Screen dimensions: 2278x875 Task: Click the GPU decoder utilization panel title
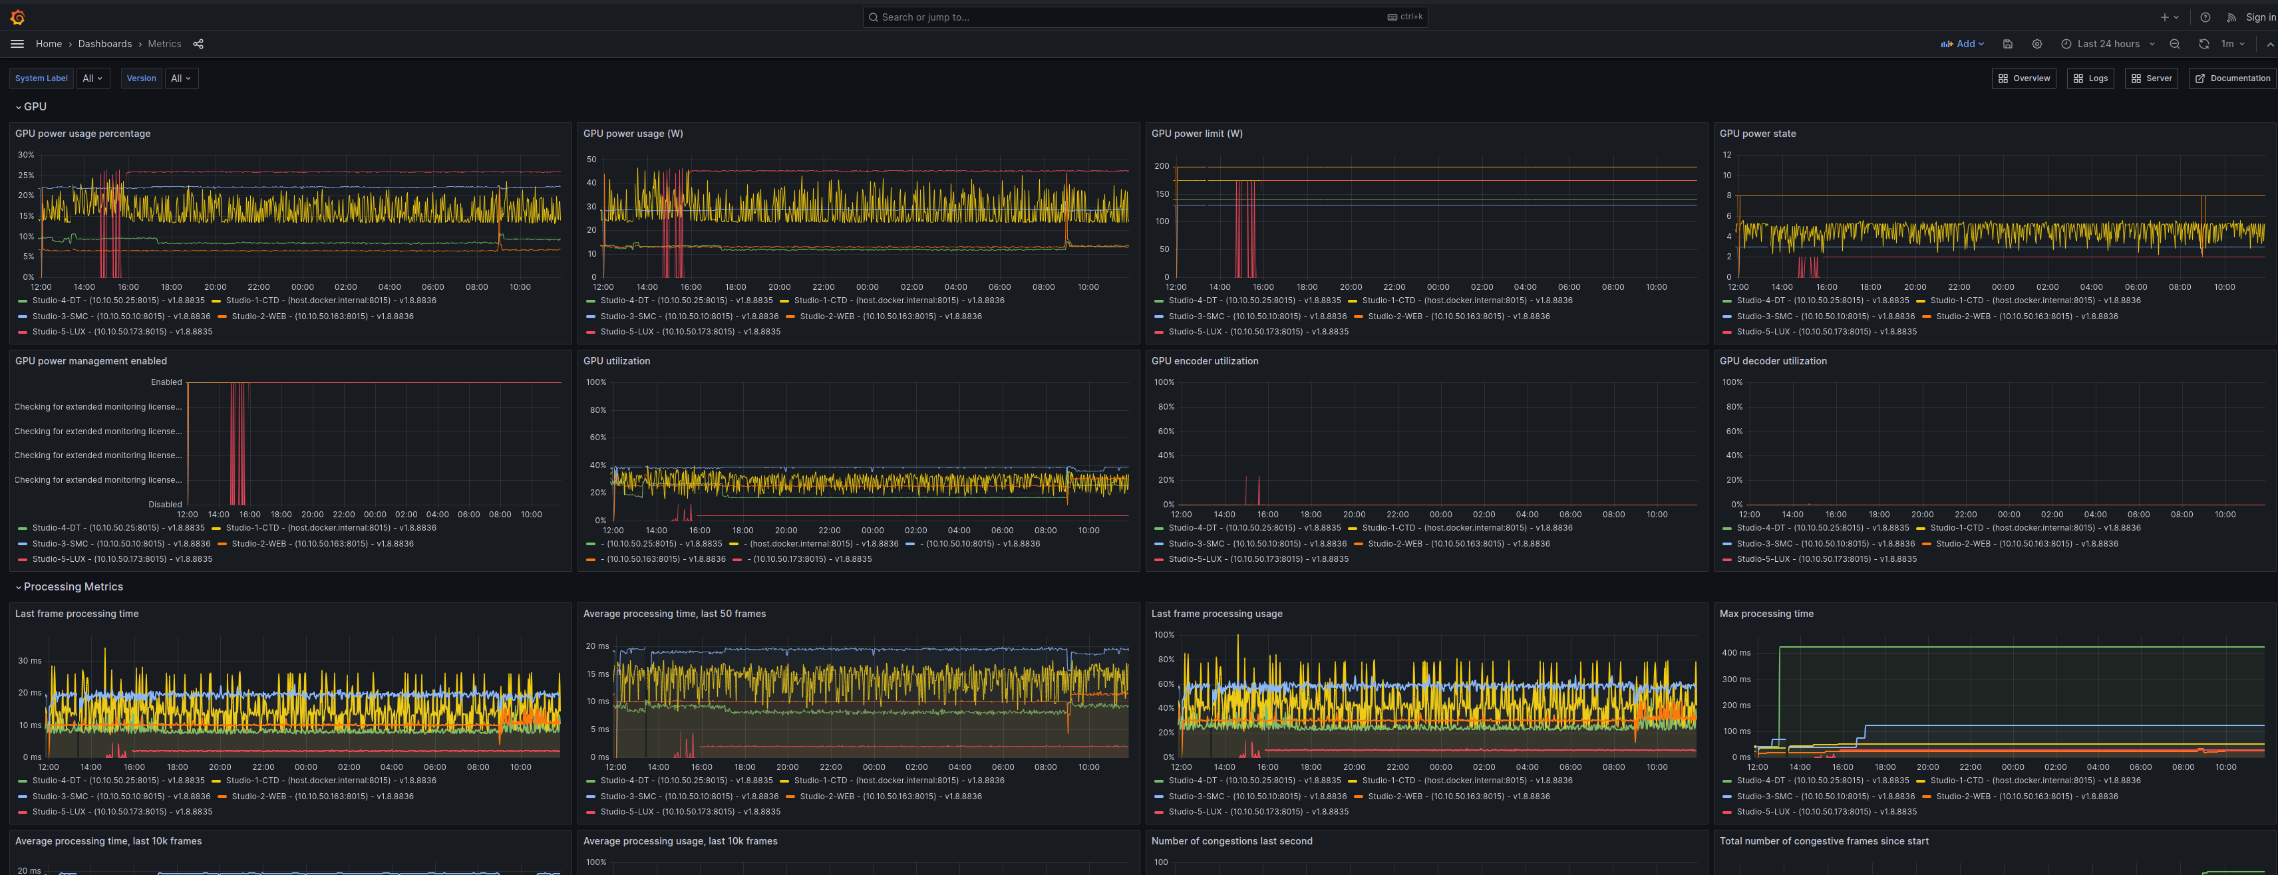click(x=1772, y=360)
